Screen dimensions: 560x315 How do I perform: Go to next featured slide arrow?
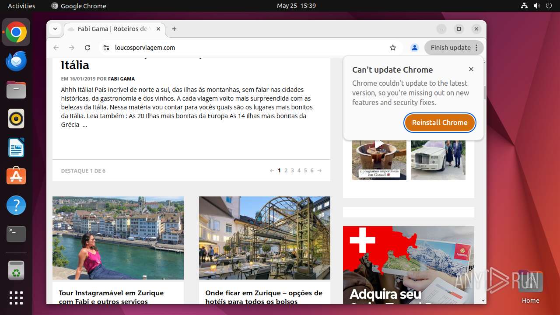point(319,171)
